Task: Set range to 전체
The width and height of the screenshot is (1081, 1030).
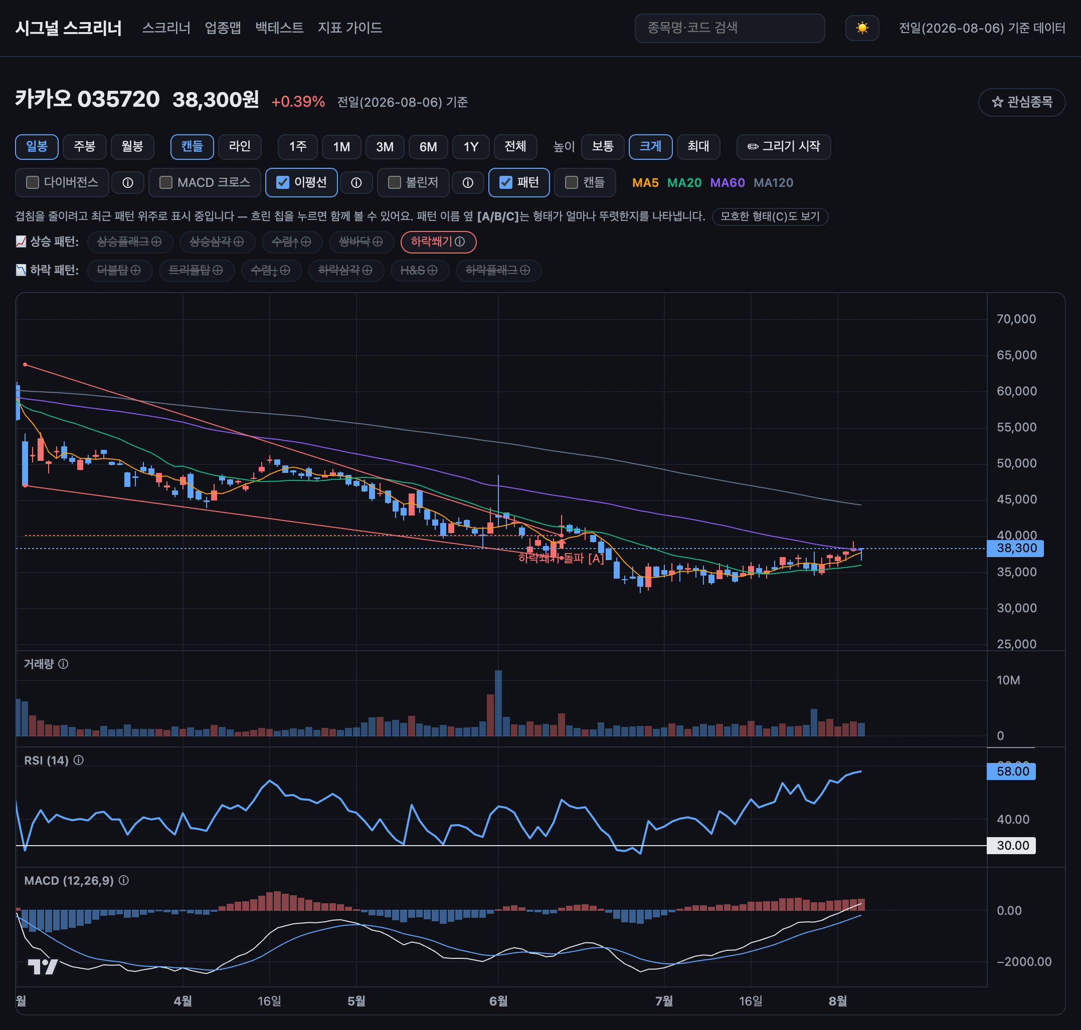Action: pyautogui.click(x=515, y=147)
